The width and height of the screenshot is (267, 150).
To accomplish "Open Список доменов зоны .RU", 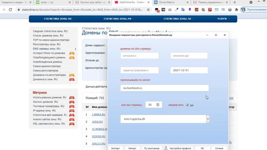I will (48, 36).
